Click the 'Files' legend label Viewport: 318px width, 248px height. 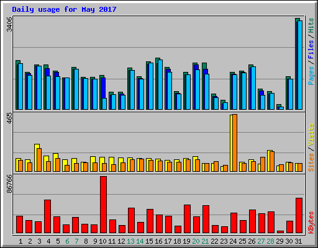(x=311, y=49)
